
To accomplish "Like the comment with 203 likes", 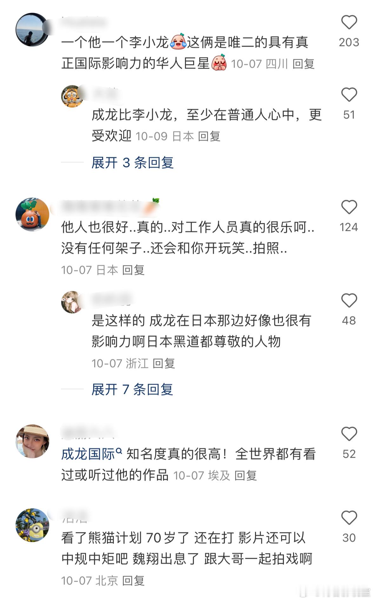I will (349, 22).
